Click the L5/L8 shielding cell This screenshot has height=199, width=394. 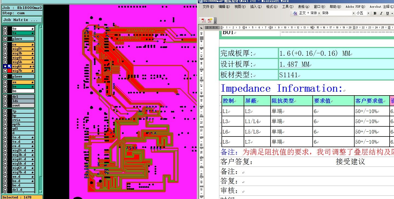(257, 132)
